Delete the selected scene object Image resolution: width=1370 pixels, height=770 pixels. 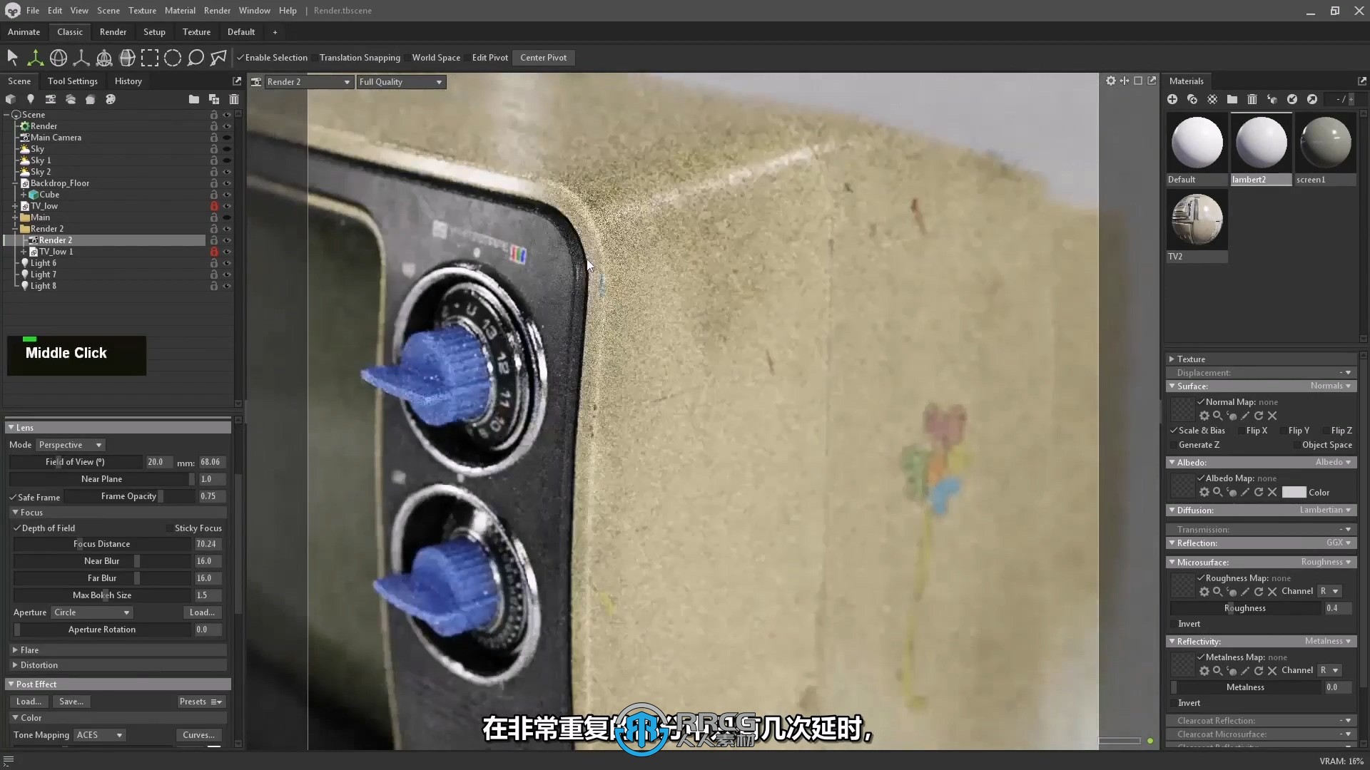(x=234, y=99)
